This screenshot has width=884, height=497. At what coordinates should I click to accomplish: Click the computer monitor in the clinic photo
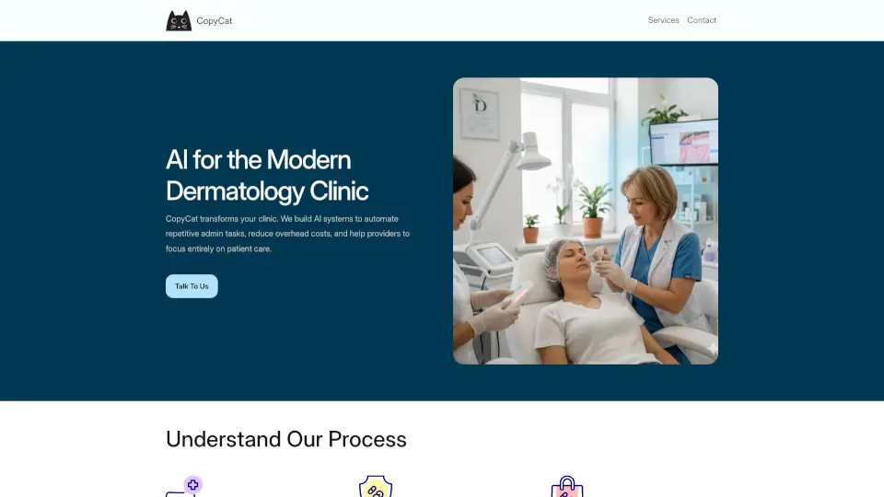[684, 143]
